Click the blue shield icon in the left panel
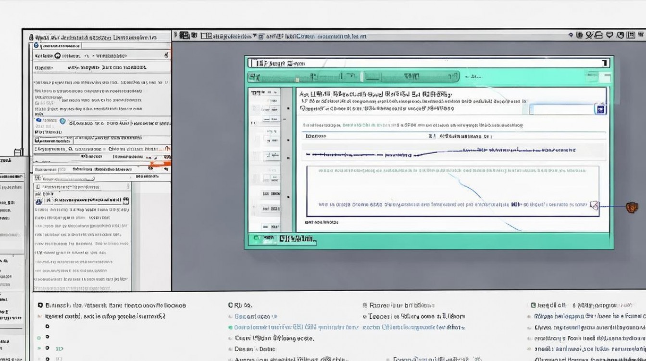 point(62,121)
